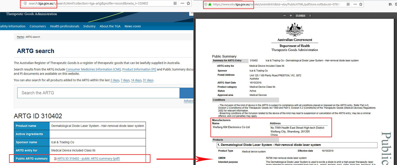Viewport: 397px width, 165px height.
Task: Click ARTG Start Date label in PDF
Action: point(226,83)
